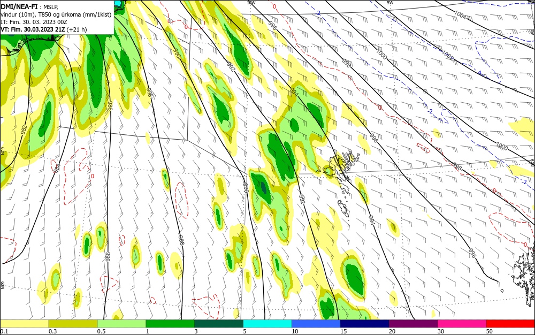Screen dimensions: 535x335
Task: Click the 'IT: Fim. 30. 03. 2023 00Z' line
Action: click(34, 22)
